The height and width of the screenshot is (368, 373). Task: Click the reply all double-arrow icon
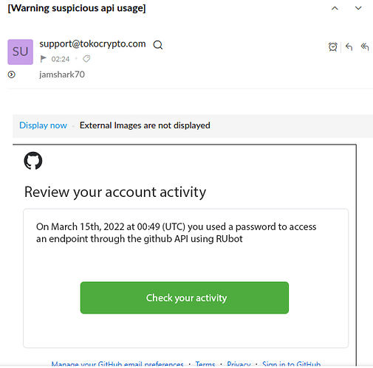pyautogui.click(x=365, y=46)
